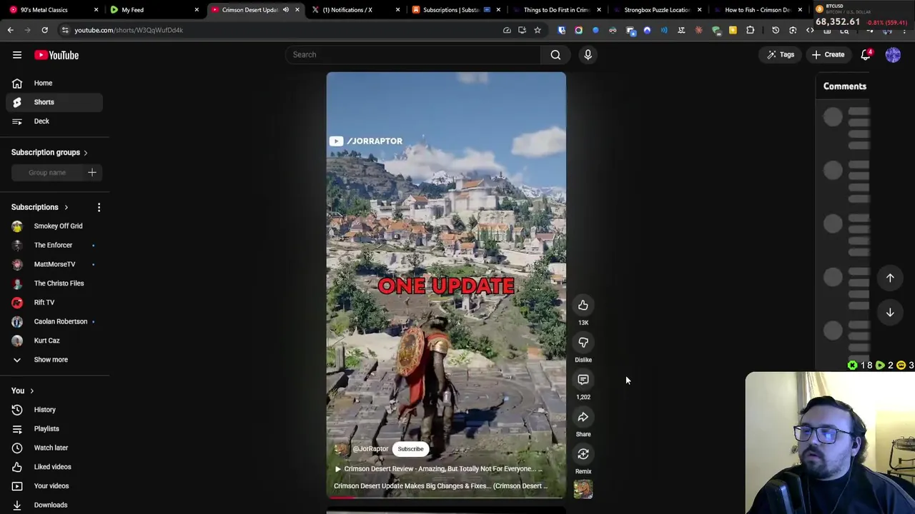Open Playlists in the sidebar
Viewport: 915px width, 514px height.
pyautogui.click(x=54, y=429)
